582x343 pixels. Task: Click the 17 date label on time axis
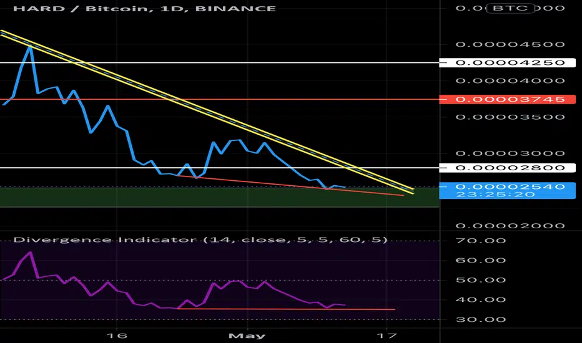tap(387, 336)
